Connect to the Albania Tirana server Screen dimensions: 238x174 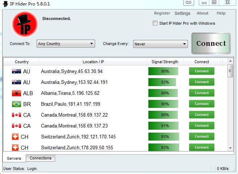[201, 93]
